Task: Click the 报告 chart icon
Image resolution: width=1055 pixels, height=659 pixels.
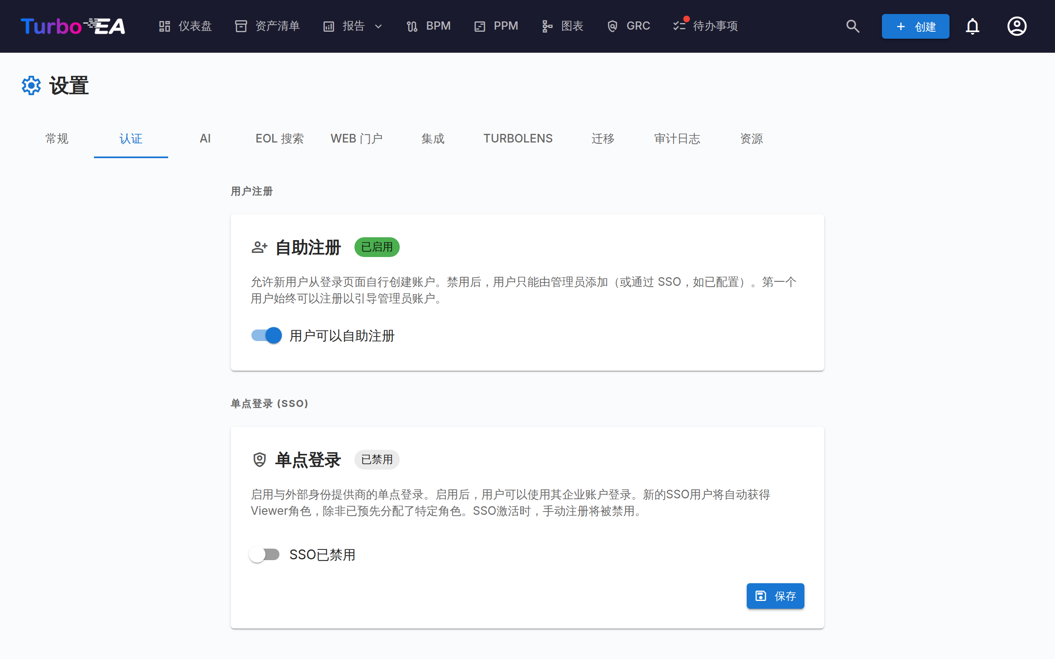Action: (x=329, y=26)
